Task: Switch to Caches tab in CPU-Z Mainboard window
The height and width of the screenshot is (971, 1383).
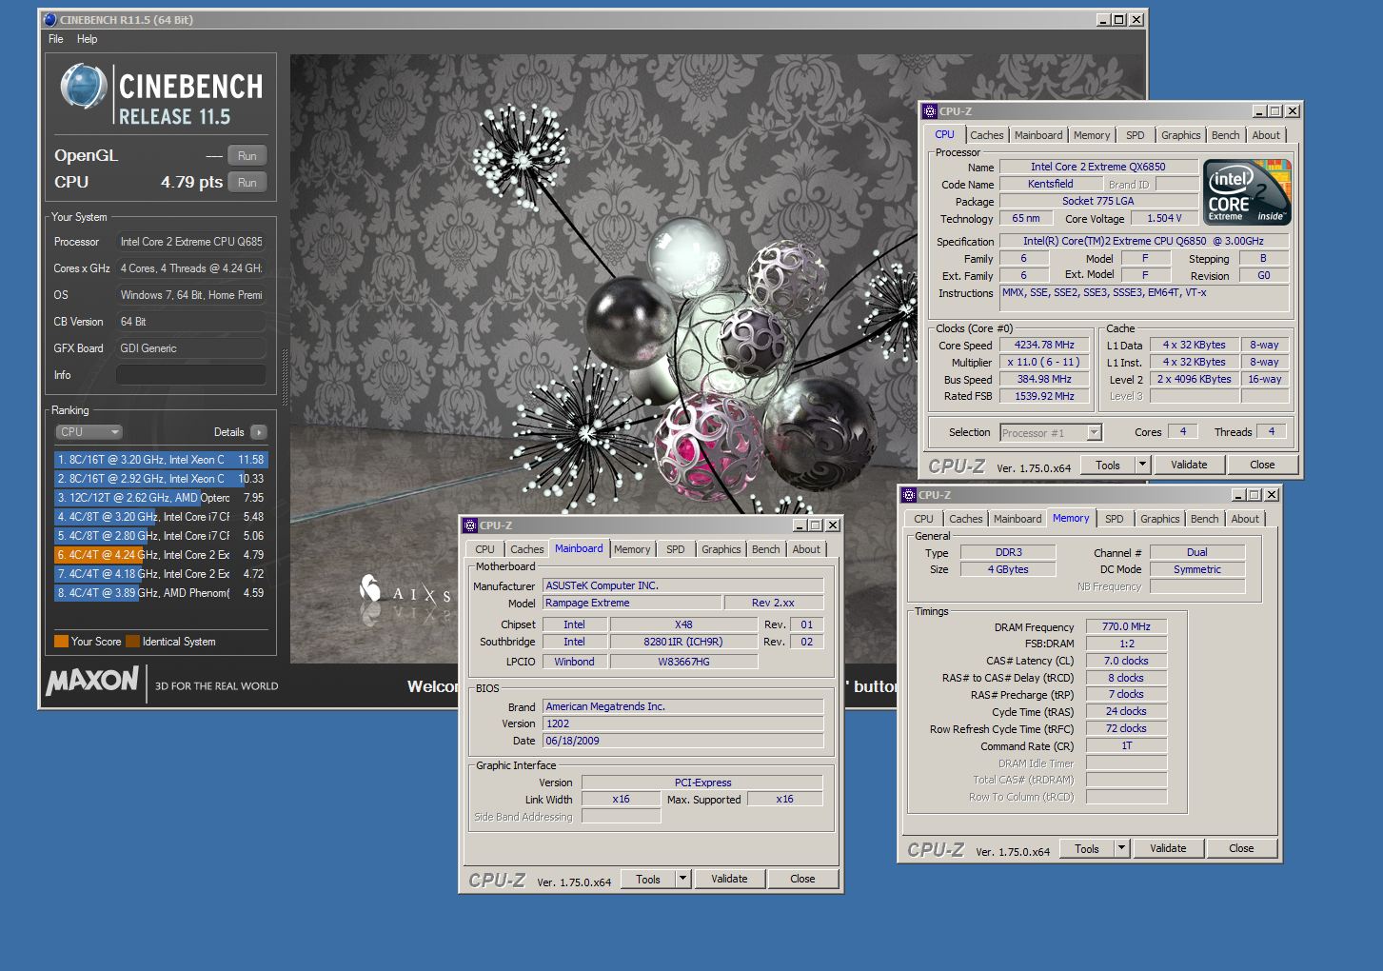Action: point(526,549)
